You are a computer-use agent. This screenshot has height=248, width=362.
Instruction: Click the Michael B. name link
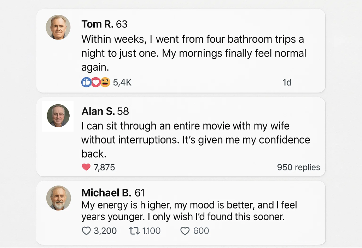(x=106, y=193)
